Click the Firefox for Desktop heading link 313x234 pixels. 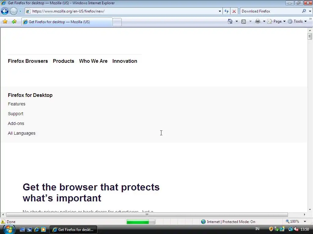click(30, 95)
